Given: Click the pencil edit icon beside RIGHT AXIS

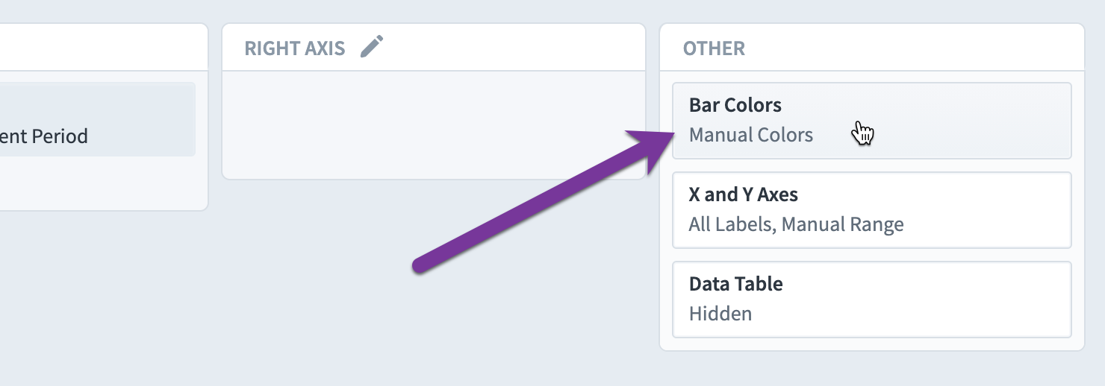Looking at the screenshot, I should [372, 47].
